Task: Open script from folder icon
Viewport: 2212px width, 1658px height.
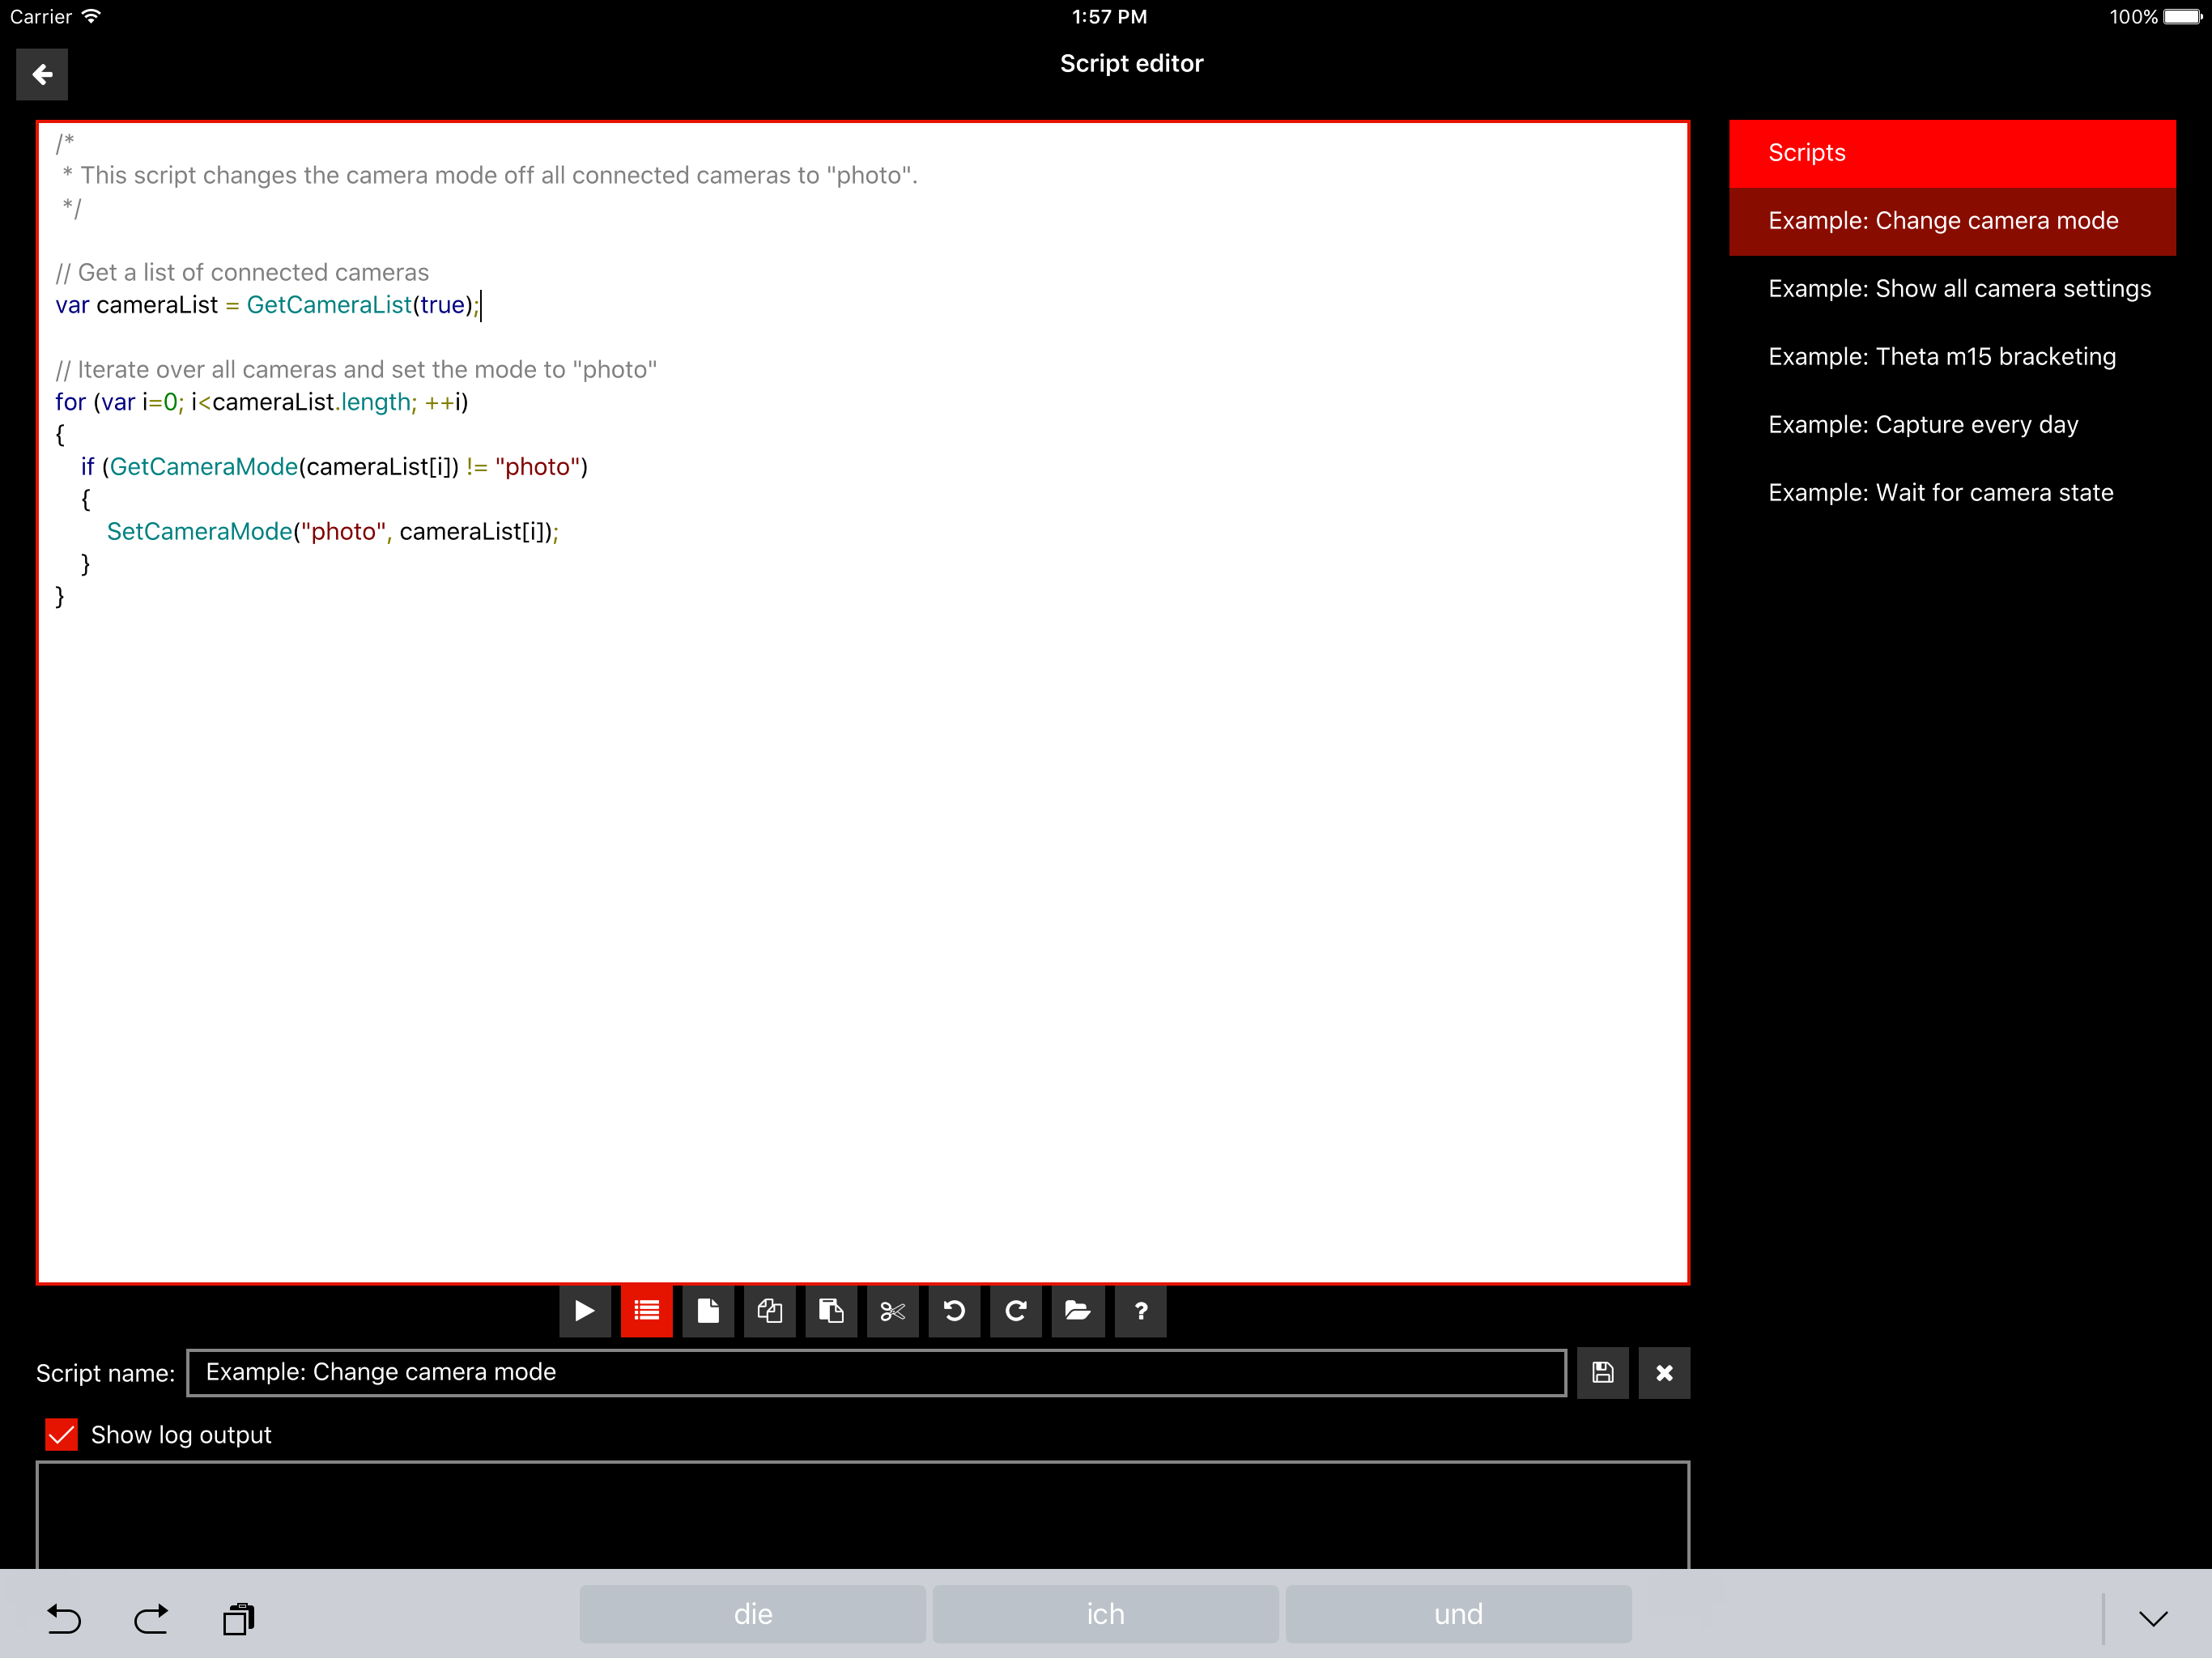Action: pos(1077,1310)
